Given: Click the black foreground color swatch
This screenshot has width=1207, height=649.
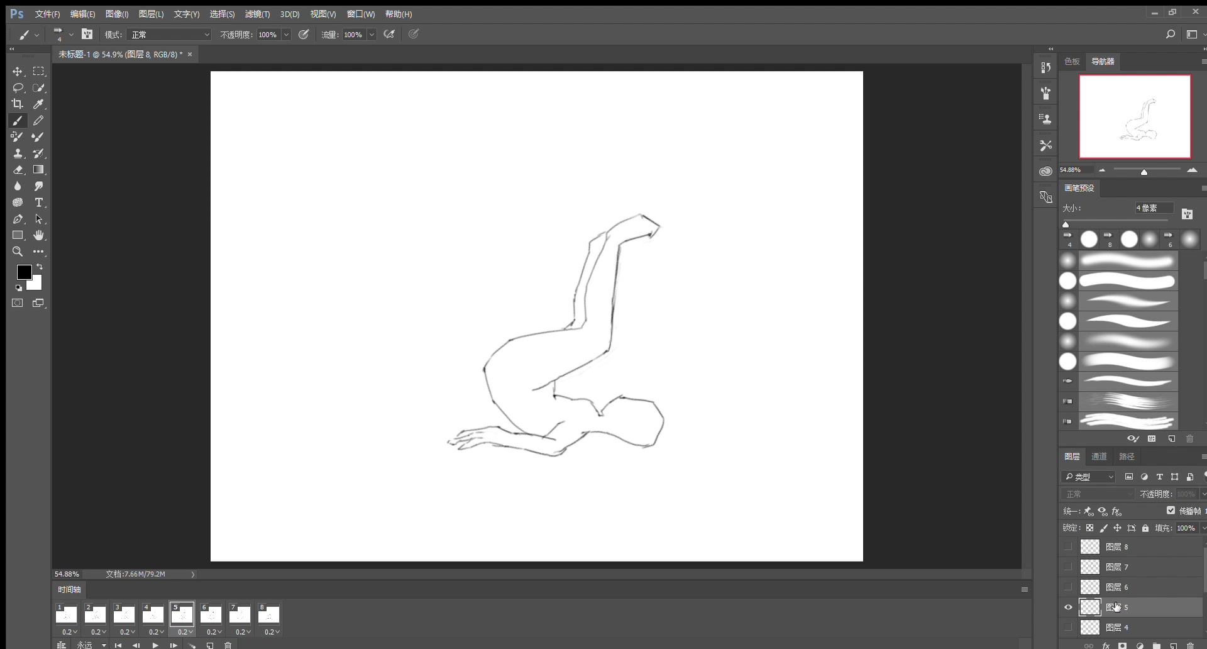Looking at the screenshot, I should click(x=24, y=272).
